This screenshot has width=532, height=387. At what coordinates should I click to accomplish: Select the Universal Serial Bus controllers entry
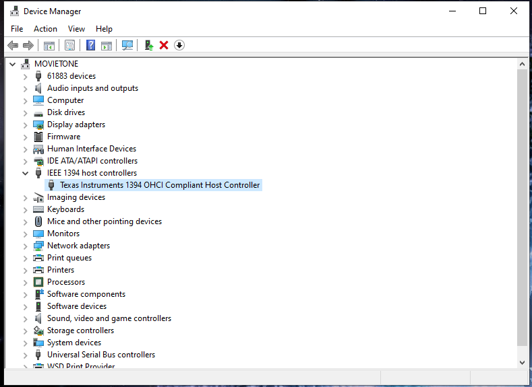(100, 355)
